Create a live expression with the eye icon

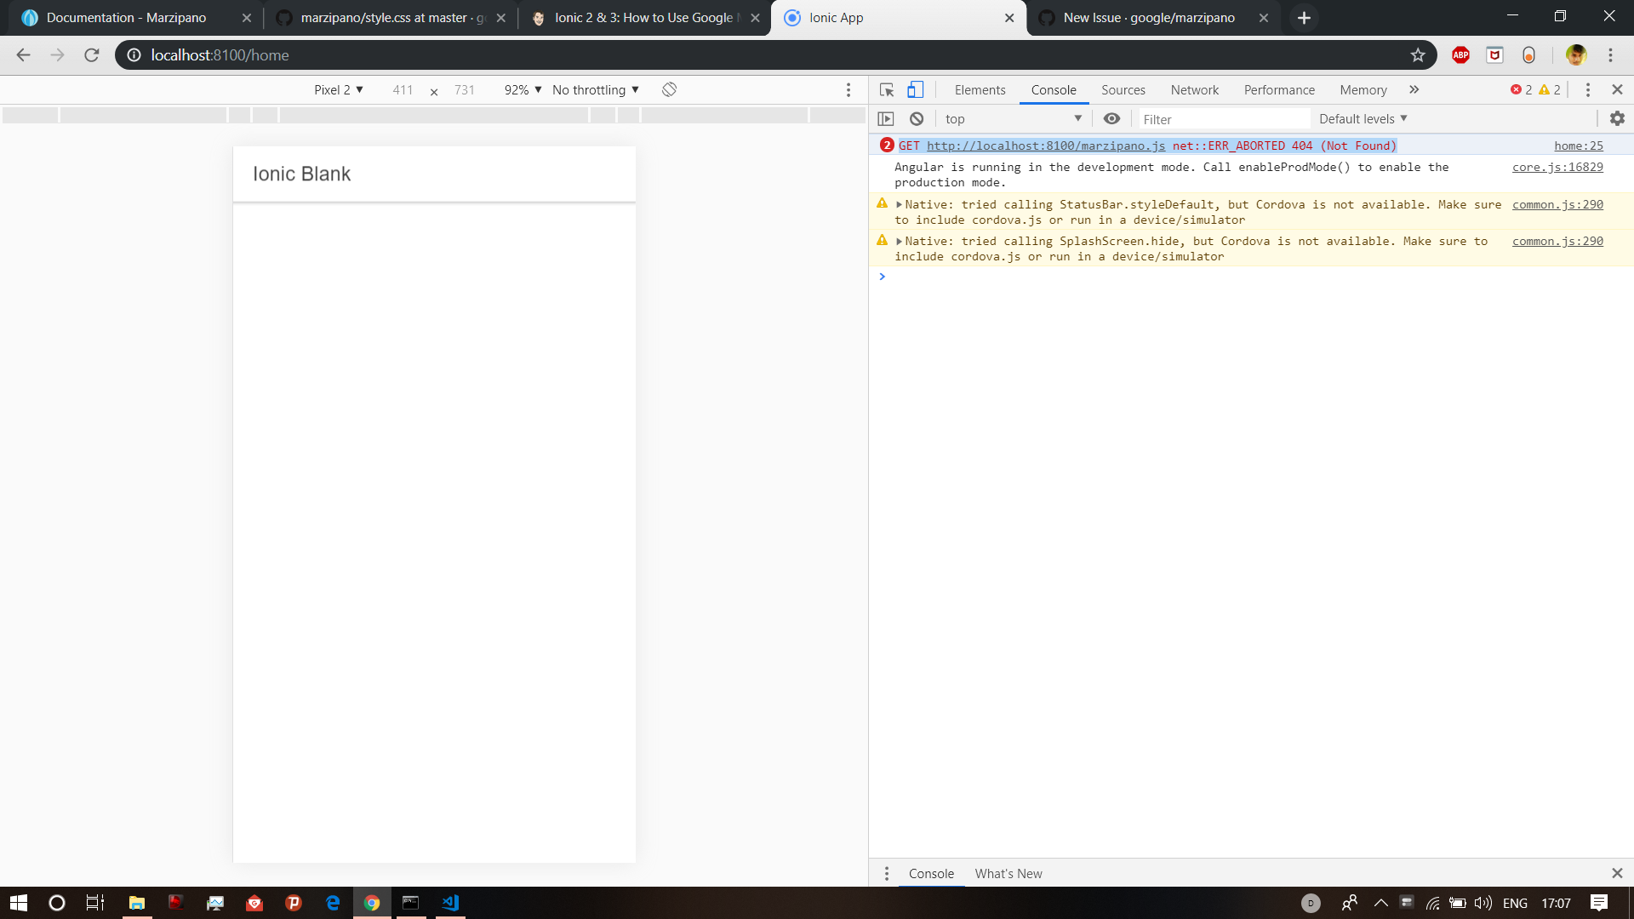click(1111, 118)
